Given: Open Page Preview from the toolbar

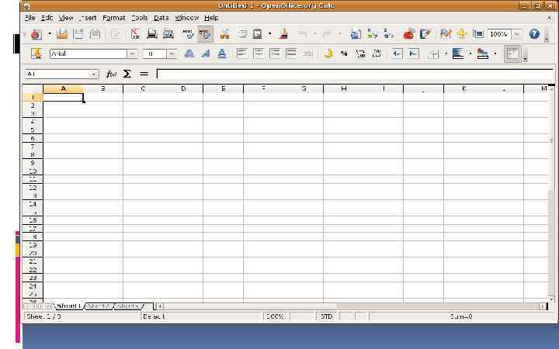Looking at the screenshot, I should click(x=168, y=34).
